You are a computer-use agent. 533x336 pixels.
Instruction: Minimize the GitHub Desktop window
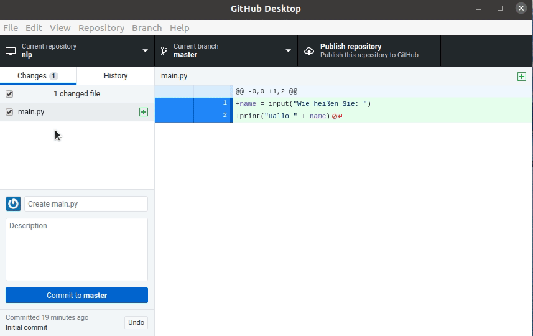479,9
